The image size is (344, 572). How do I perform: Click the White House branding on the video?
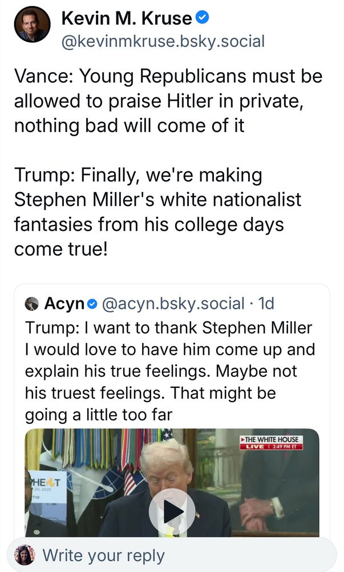click(x=273, y=439)
